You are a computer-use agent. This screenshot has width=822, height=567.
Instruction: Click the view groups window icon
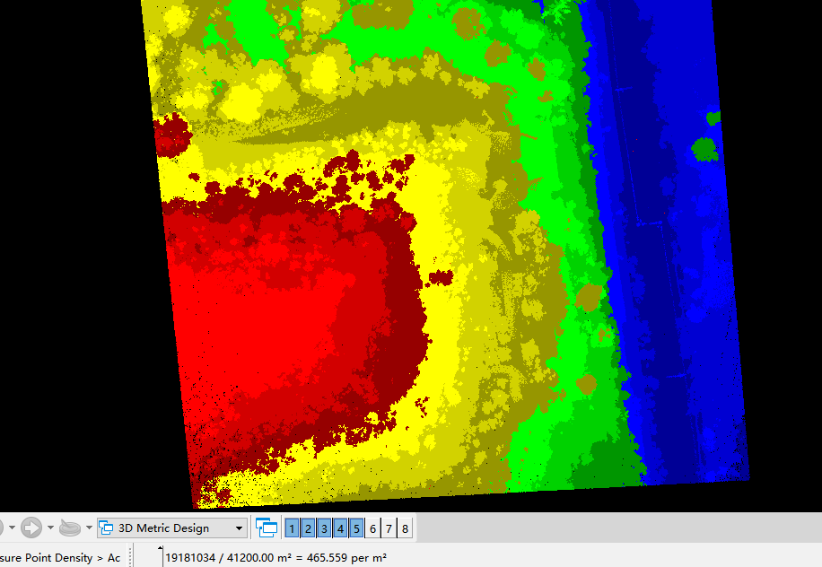(x=267, y=528)
